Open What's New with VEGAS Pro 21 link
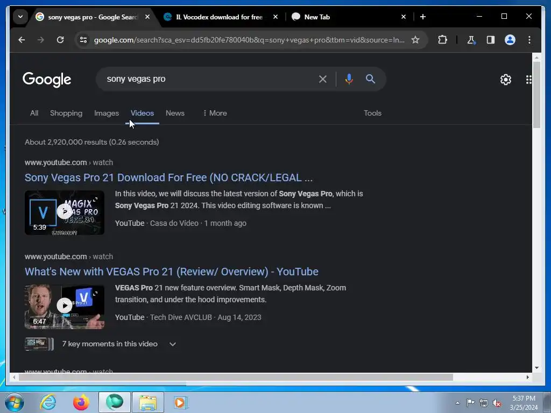551x413 pixels. pos(172,272)
